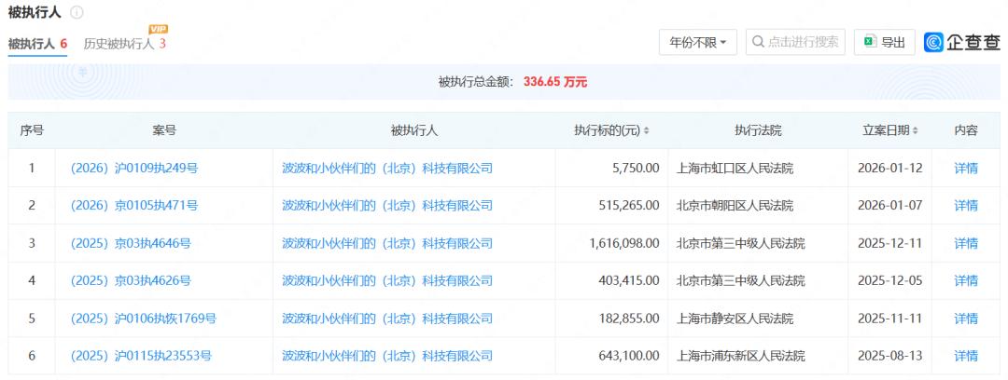The width and height of the screenshot is (1008, 380).
Task: Click company name link in row 3
Action: [387, 243]
